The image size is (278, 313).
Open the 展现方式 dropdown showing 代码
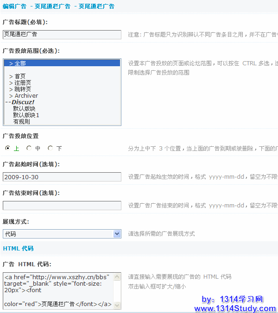point(58,234)
